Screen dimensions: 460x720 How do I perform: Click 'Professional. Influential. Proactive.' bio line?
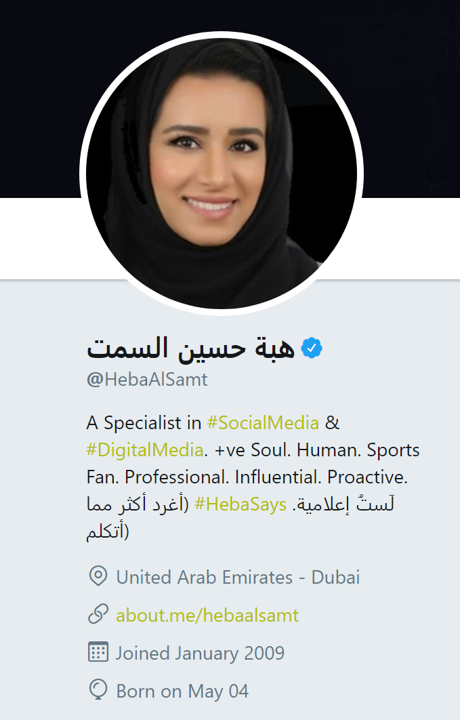(266, 477)
